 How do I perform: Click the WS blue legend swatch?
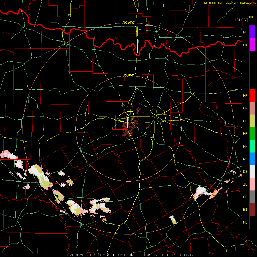[252, 159]
